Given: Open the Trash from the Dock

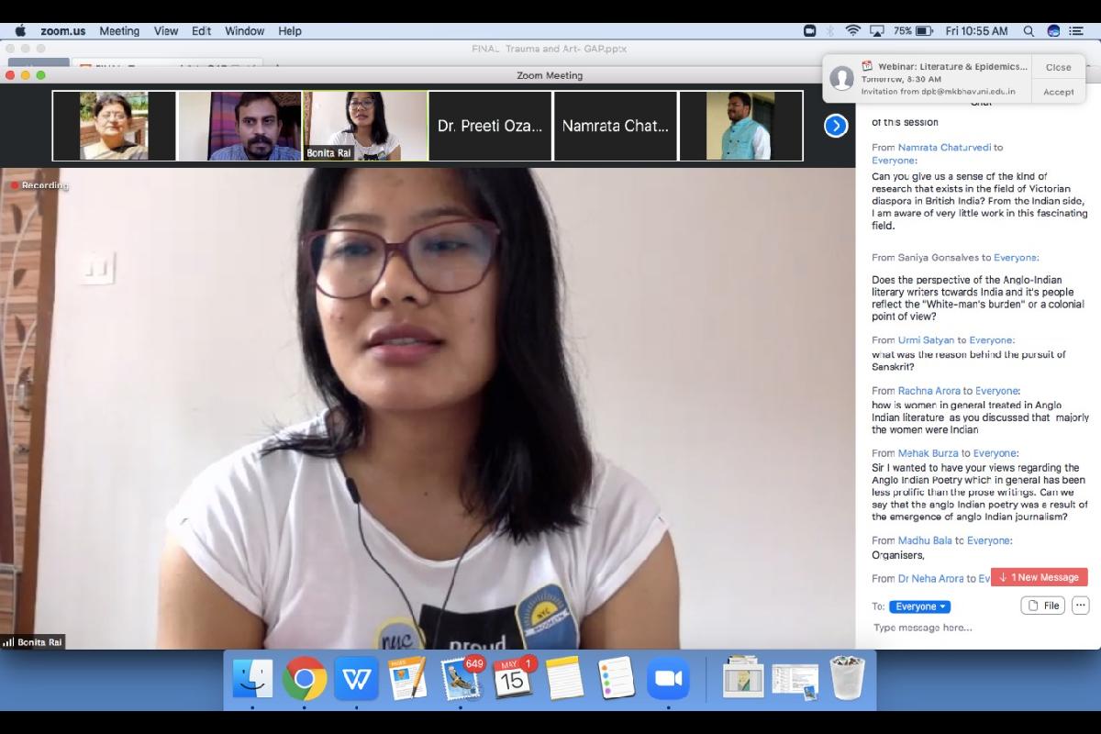Looking at the screenshot, I should (x=847, y=679).
